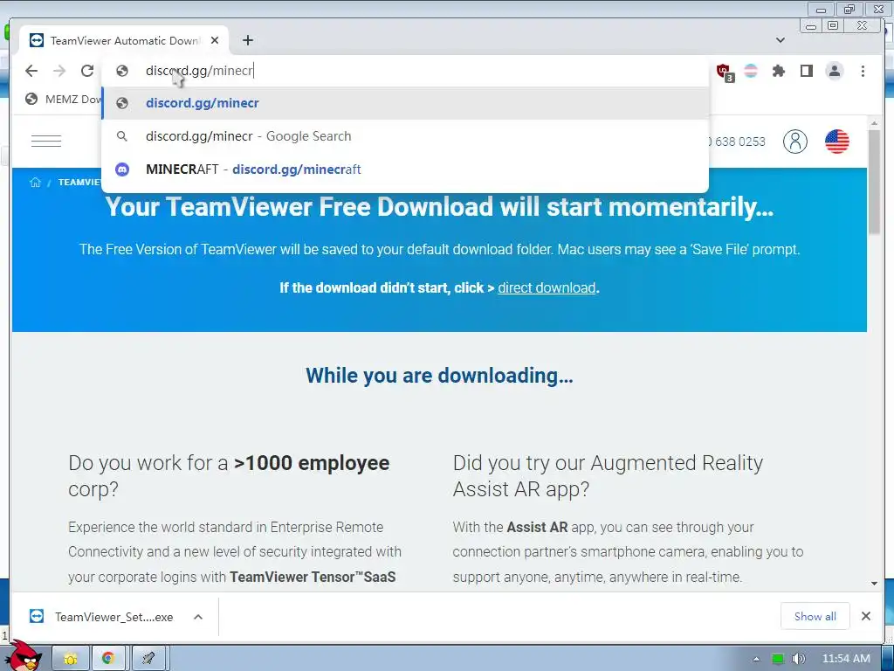Open a new browser tab
This screenshot has width=894, height=671.
(x=247, y=40)
